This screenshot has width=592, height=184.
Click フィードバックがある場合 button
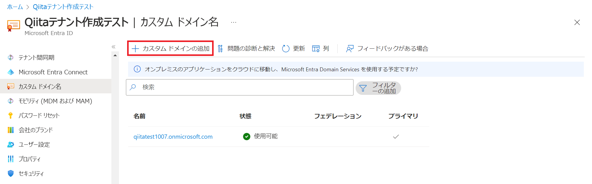click(x=387, y=49)
